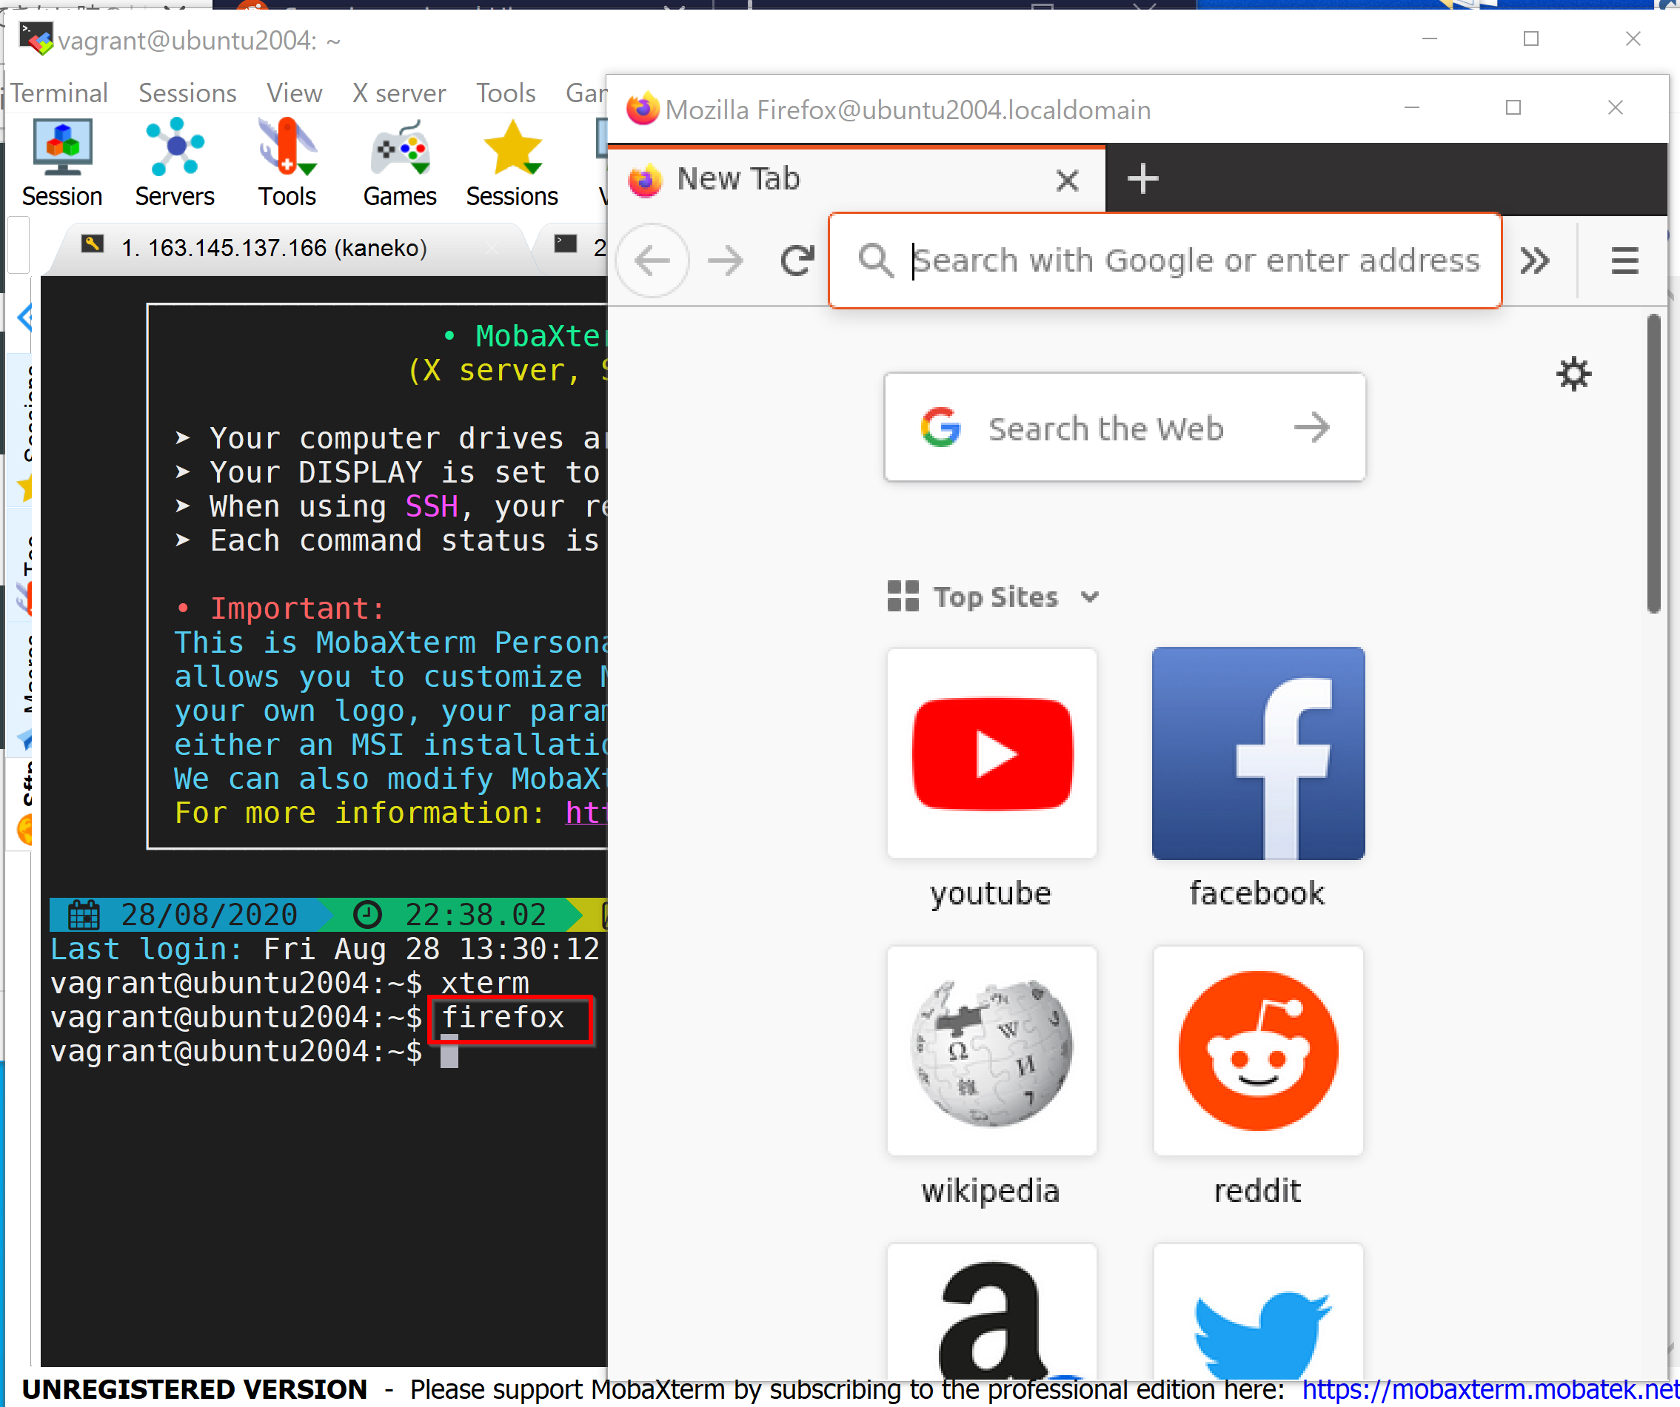Image resolution: width=1680 pixels, height=1407 pixels.
Task: Open the amazon top site tile
Action: [991, 1312]
